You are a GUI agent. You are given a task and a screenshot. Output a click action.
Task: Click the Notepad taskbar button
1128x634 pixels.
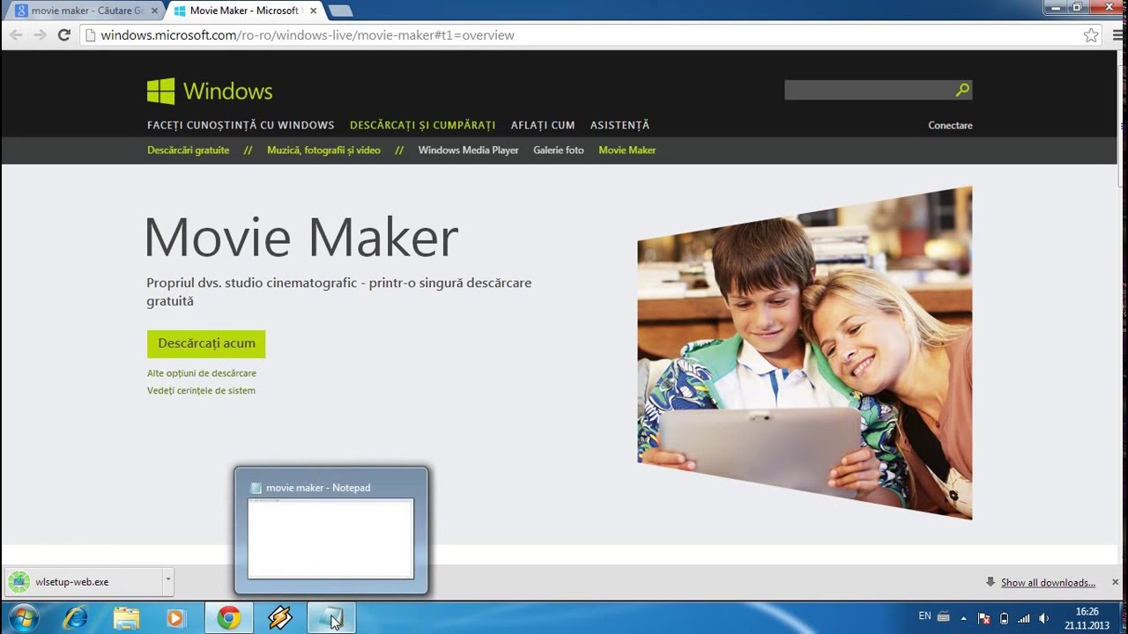[x=331, y=618]
